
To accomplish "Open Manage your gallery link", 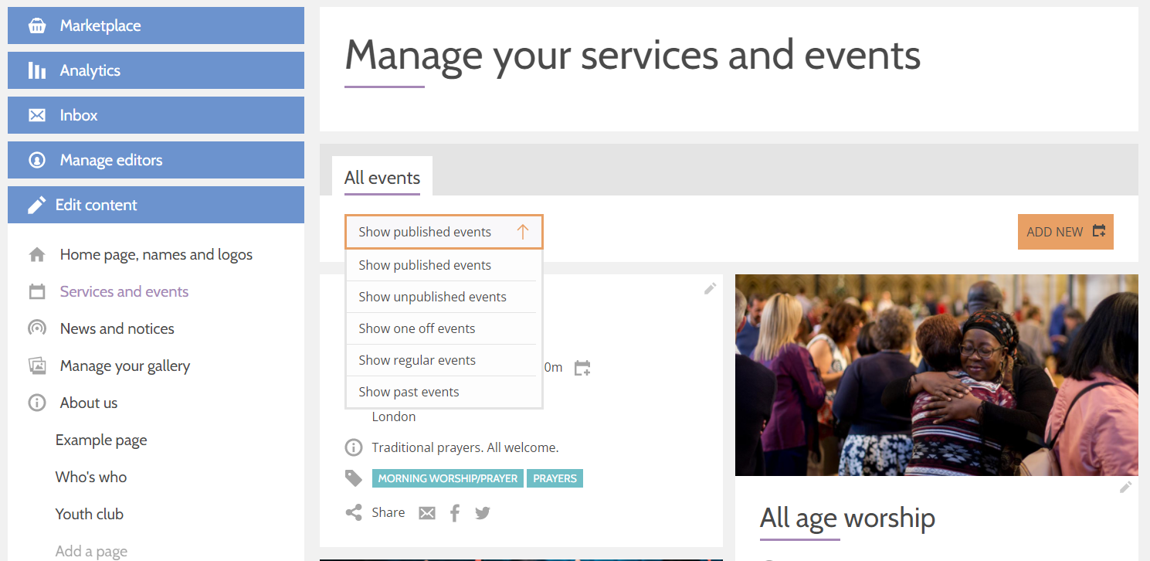I will (x=125, y=365).
